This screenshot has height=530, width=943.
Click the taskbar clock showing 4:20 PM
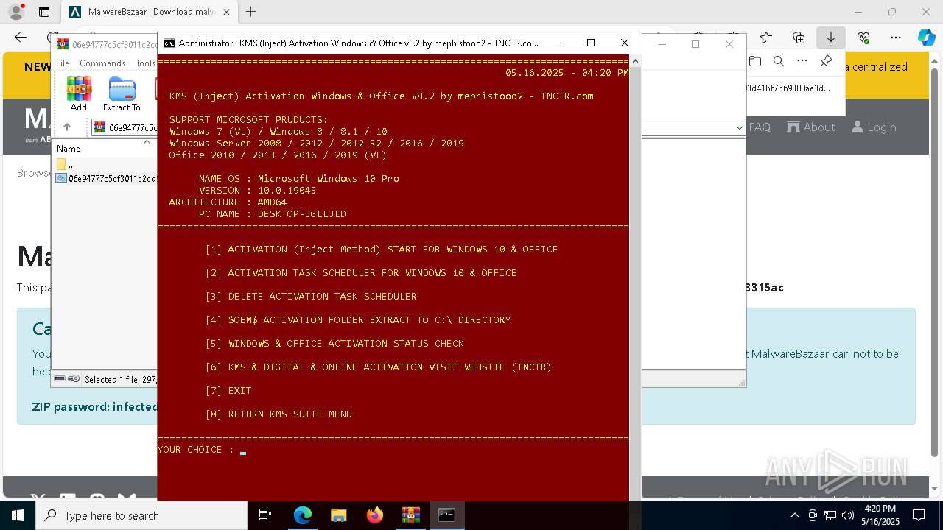coord(881,515)
